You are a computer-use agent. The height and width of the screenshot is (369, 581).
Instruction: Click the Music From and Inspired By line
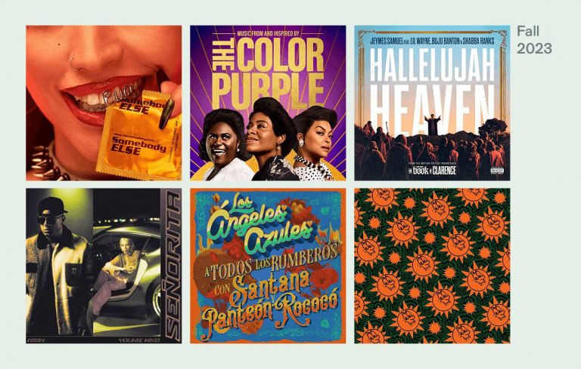268,33
